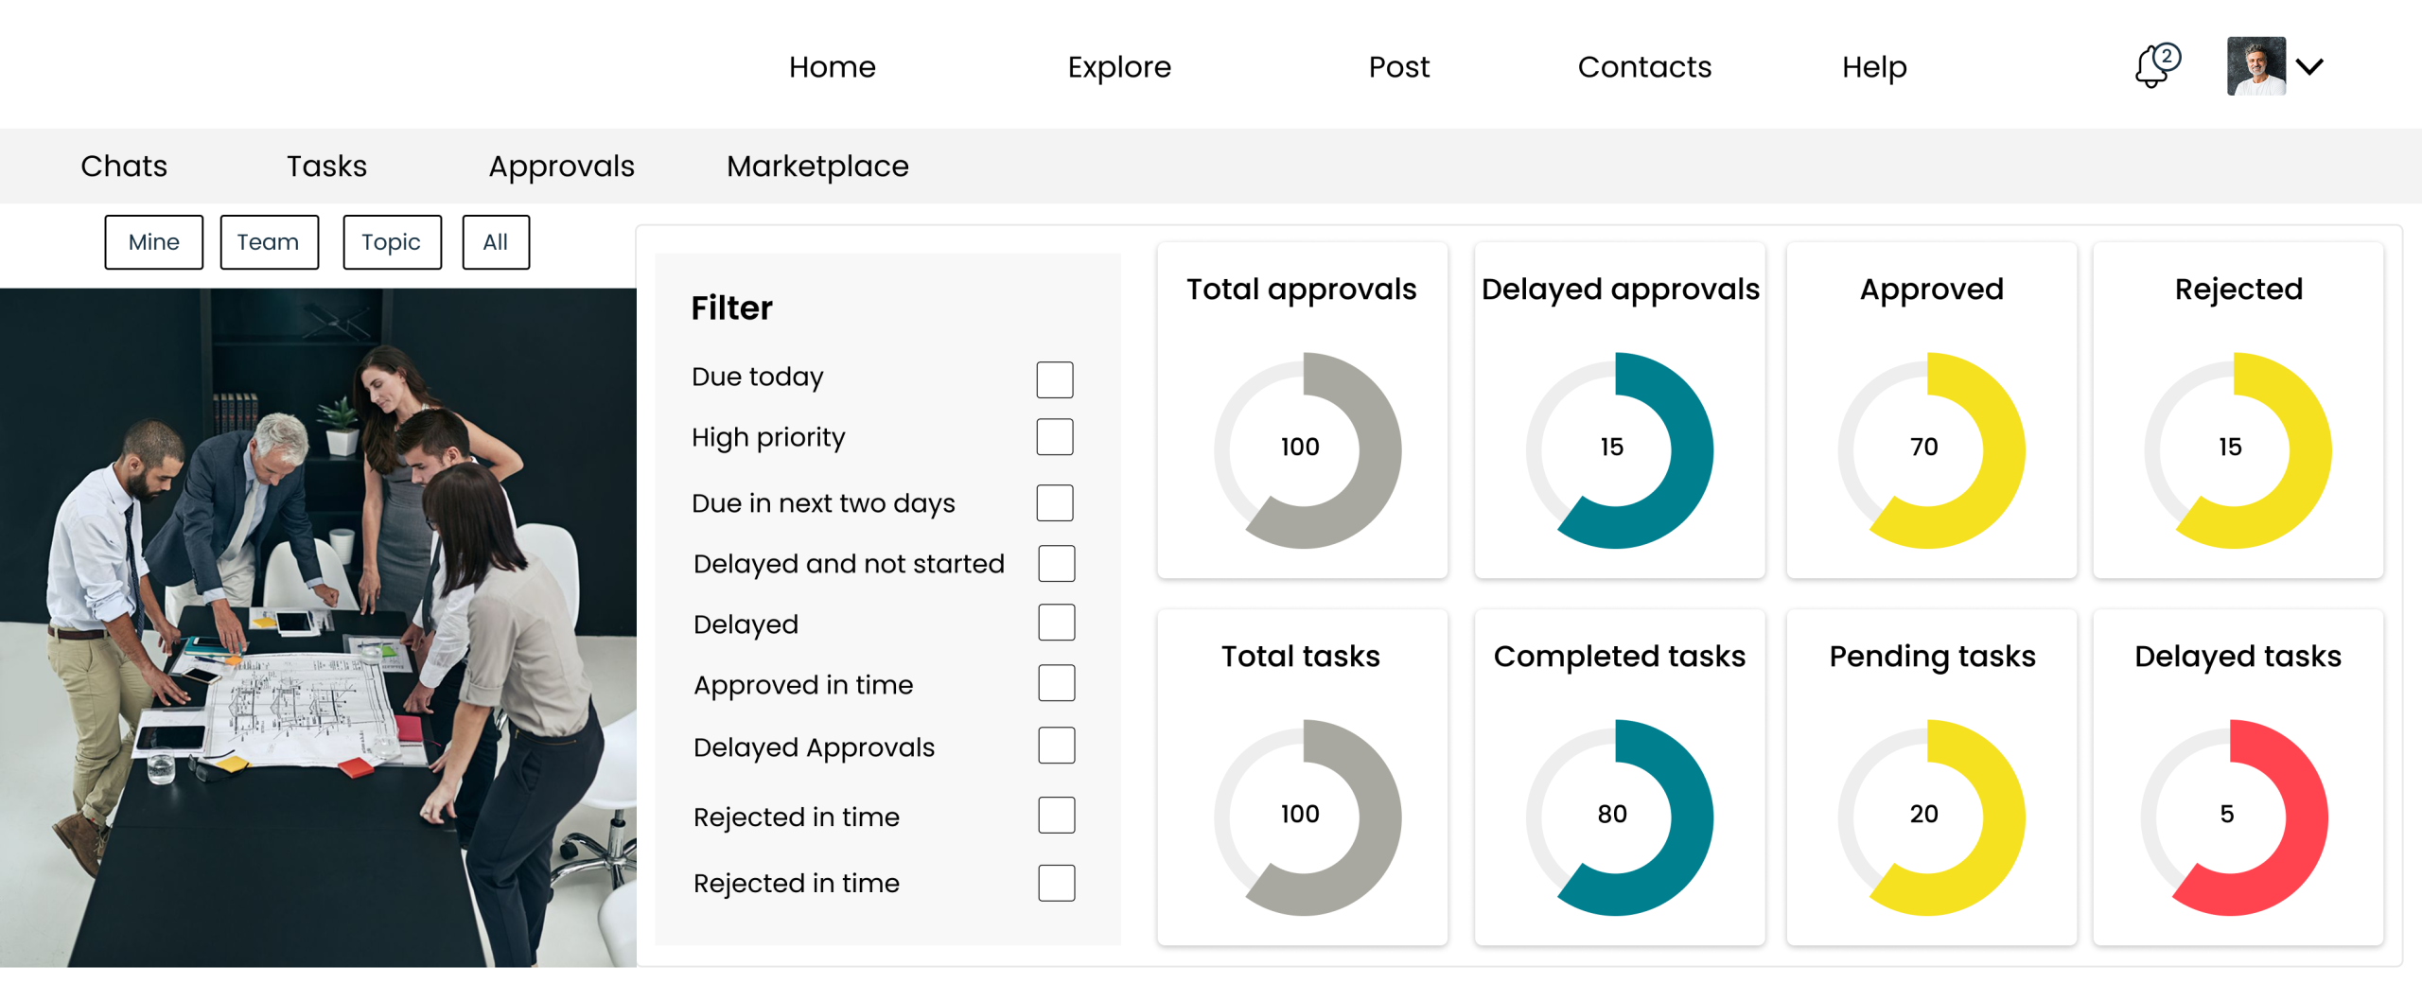Select the Team filter button

[269, 242]
